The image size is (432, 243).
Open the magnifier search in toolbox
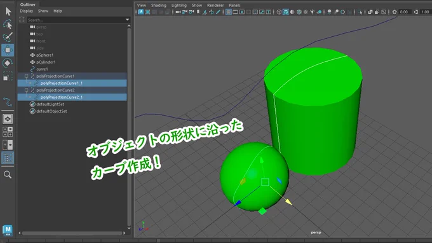[8, 174]
